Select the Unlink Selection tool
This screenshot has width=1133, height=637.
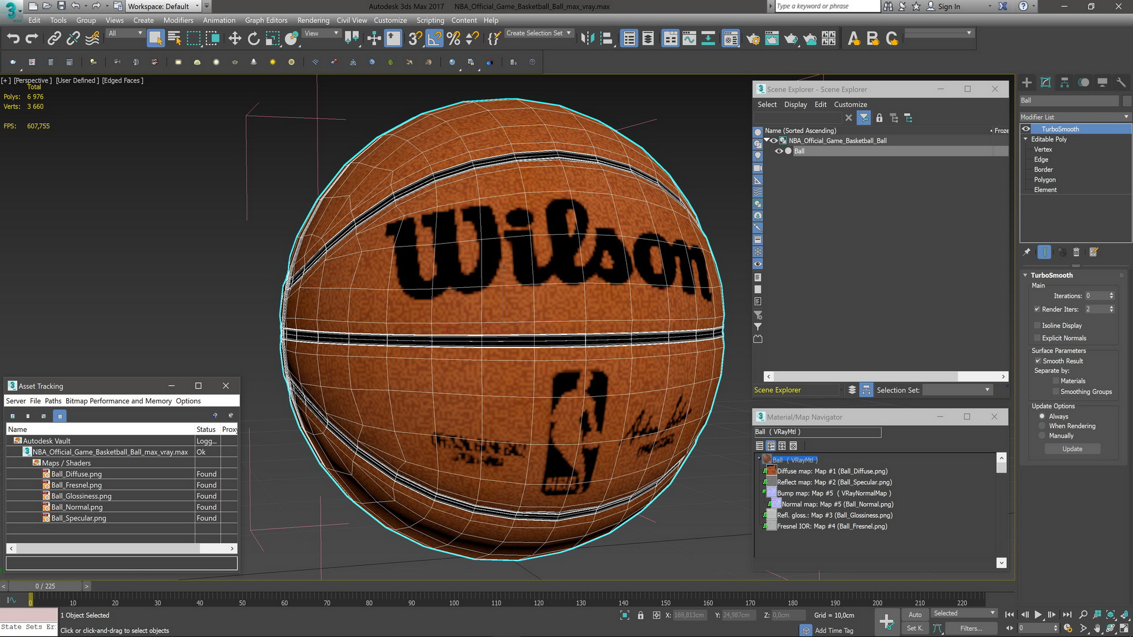73,39
